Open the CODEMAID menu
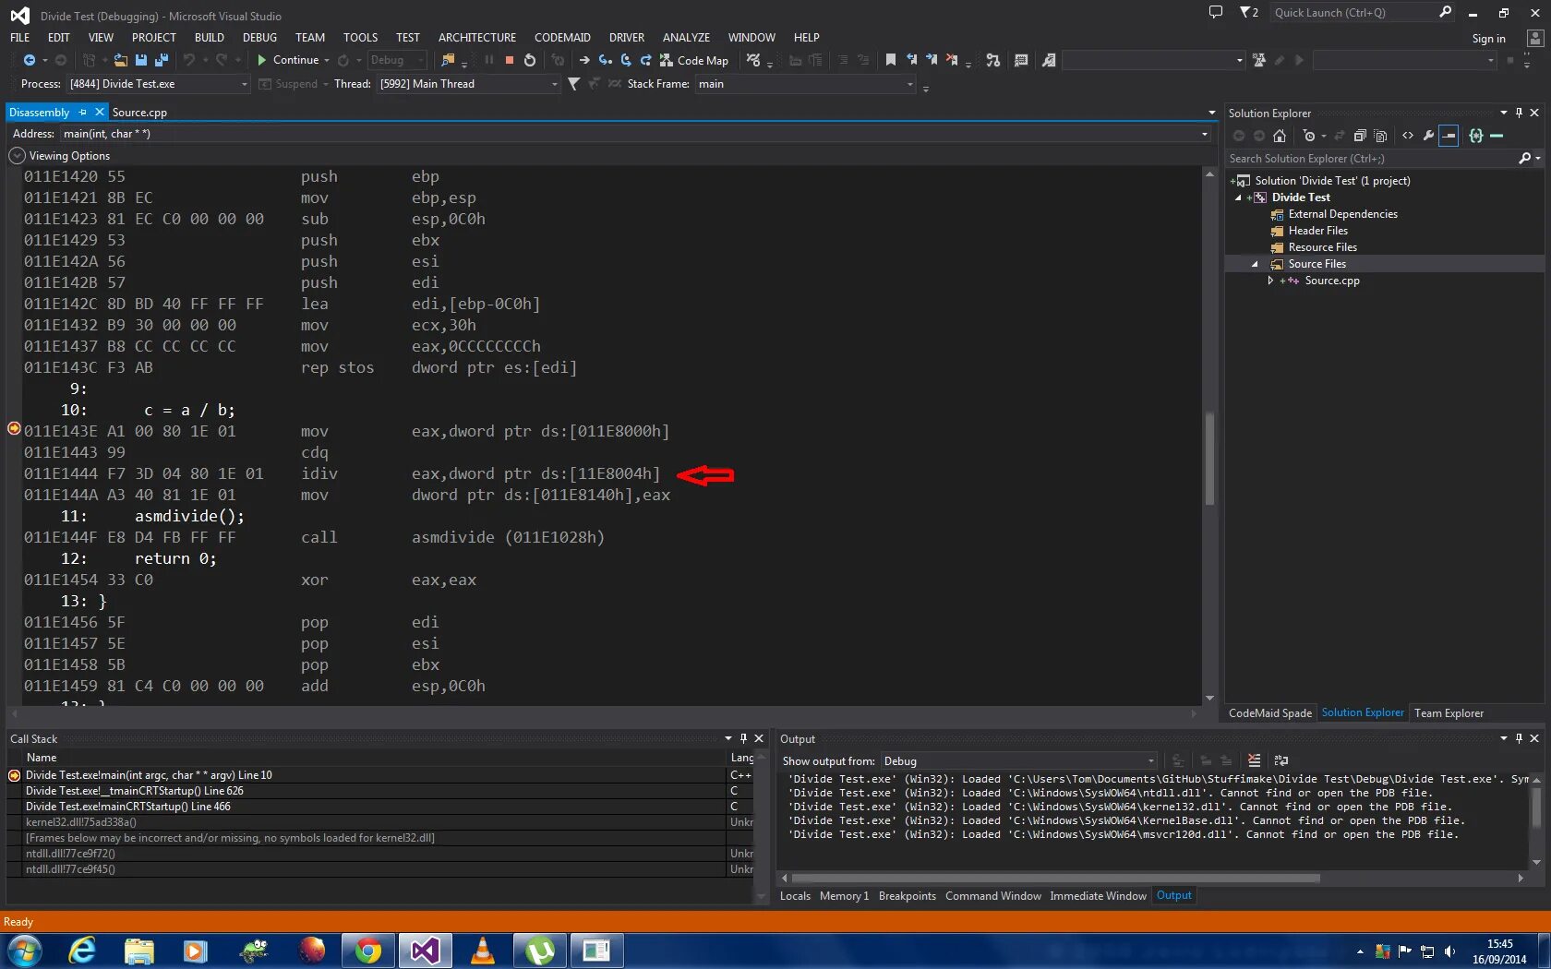This screenshot has height=969, width=1551. coord(562,38)
